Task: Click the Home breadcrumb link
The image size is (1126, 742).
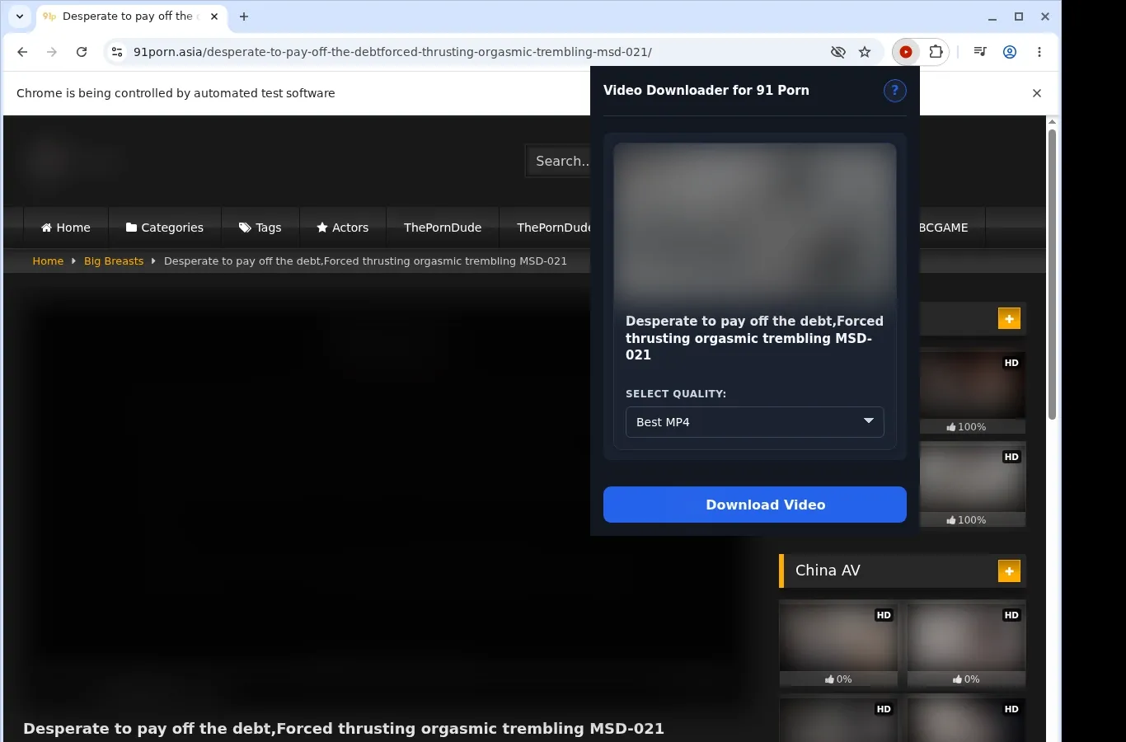Action: (48, 261)
